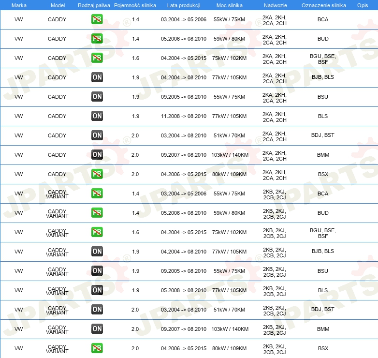
Task: Click the PB icon in CADDY VARIANT BCA row
Action: tap(97, 193)
